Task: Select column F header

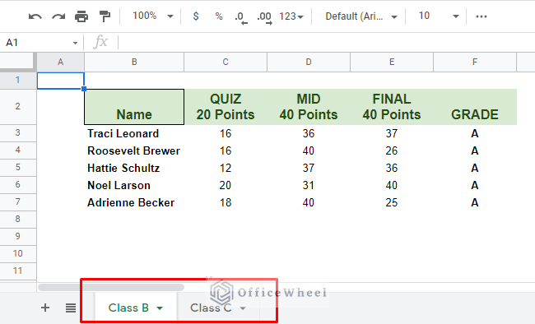Action: [475, 62]
